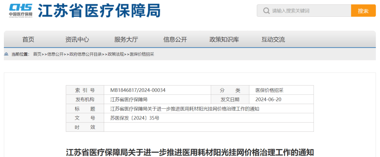This screenshot has width=380, height=157.
Task: Click the magnifying glass search icon
Action: (x=266, y=11)
